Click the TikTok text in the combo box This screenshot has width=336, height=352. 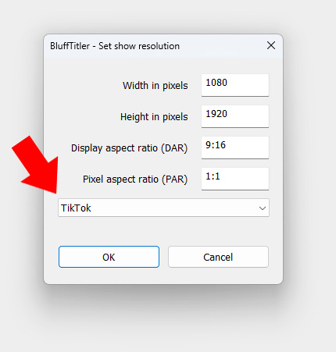(x=76, y=208)
